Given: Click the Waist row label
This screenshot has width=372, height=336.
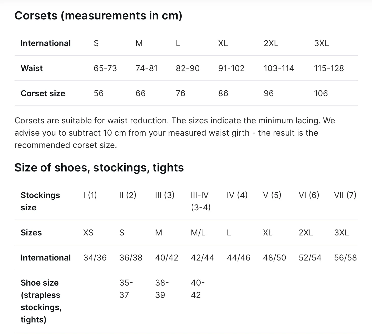Looking at the screenshot, I should pos(32,68).
